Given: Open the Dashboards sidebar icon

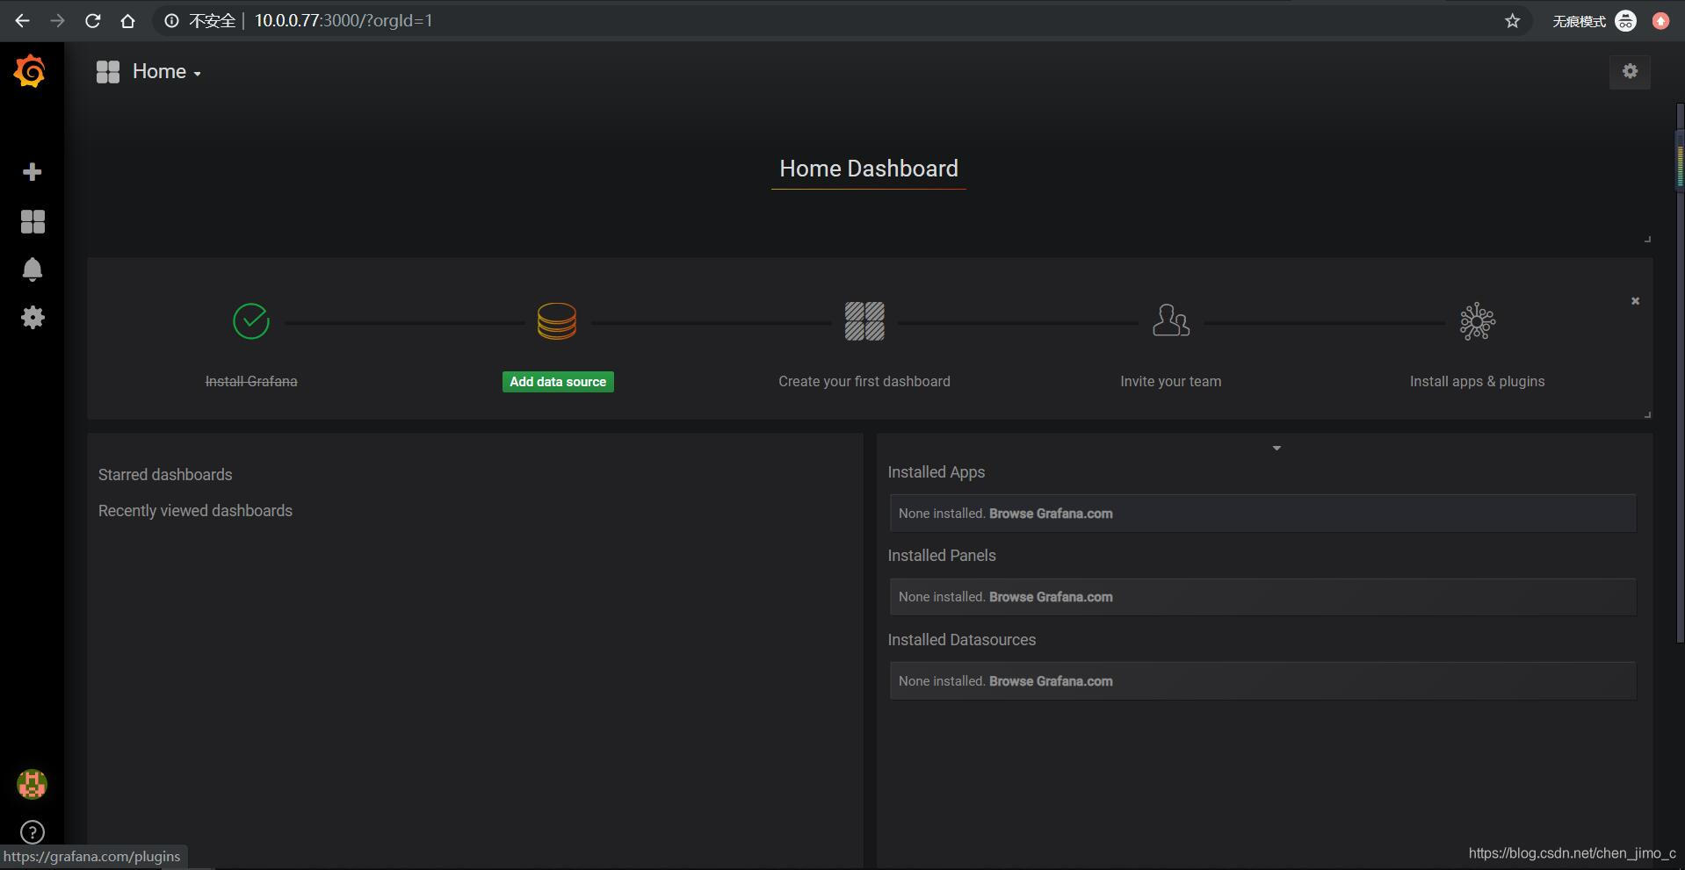Looking at the screenshot, I should 33,221.
